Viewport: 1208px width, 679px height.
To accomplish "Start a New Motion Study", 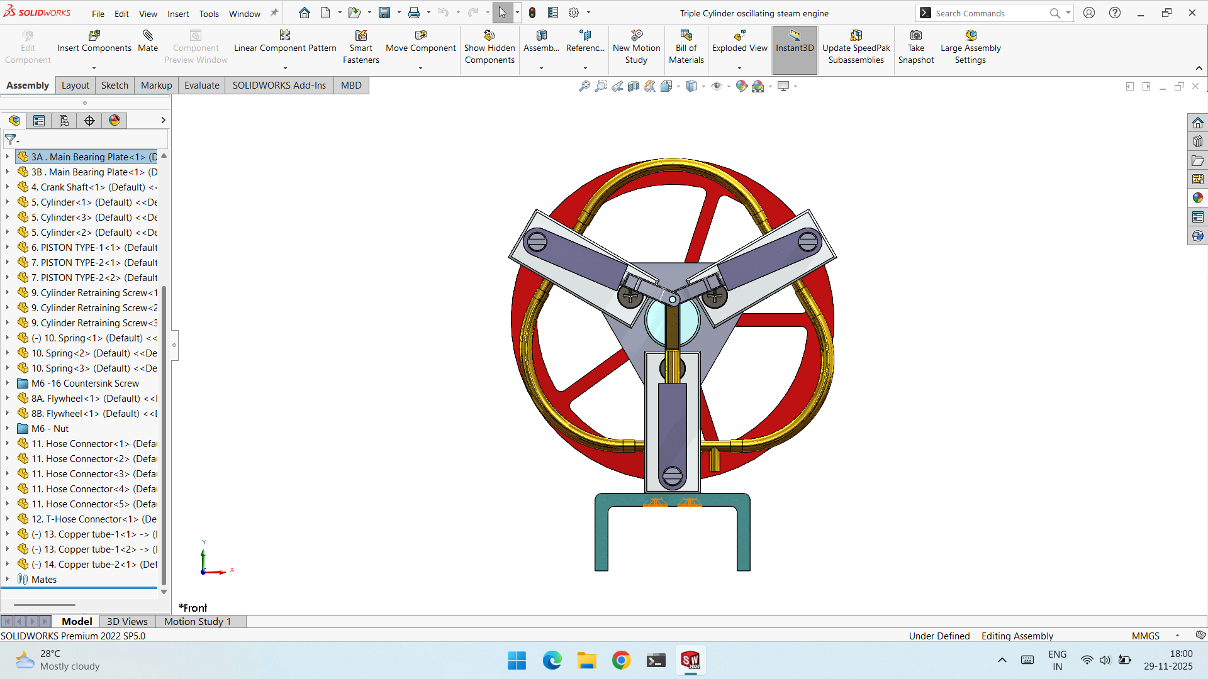I will (x=636, y=36).
